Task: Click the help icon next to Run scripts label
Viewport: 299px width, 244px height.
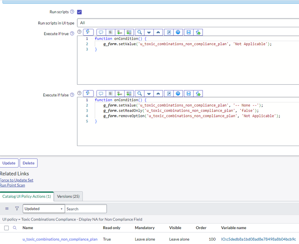Action: (x=72, y=12)
